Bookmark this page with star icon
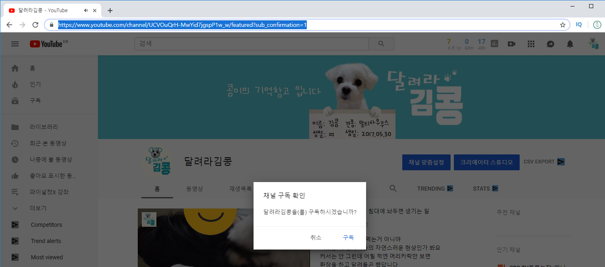This screenshot has width=605, height=267. pos(563,25)
